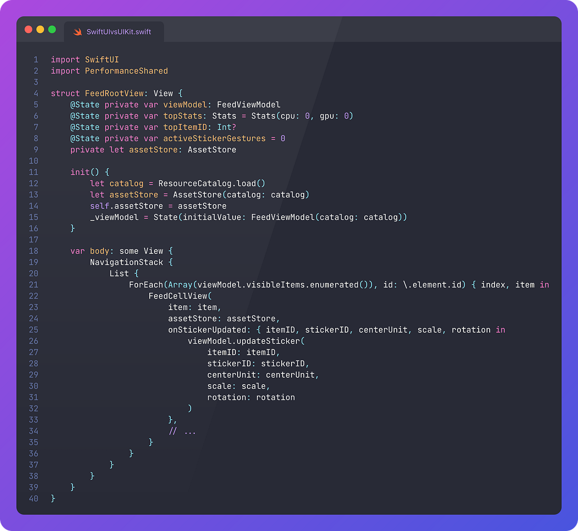Image resolution: width=578 pixels, height=531 pixels.
Task: Click line number 40 in the gutter
Action: [34, 498]
